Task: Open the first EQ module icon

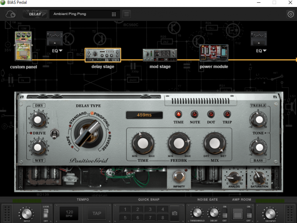Action: point(55,39)
